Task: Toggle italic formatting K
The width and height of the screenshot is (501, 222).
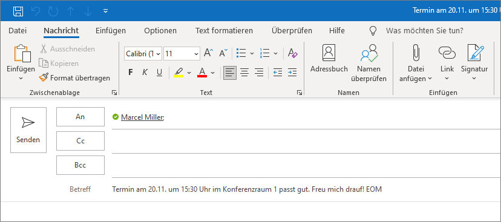Action: (x=145, y=72)
